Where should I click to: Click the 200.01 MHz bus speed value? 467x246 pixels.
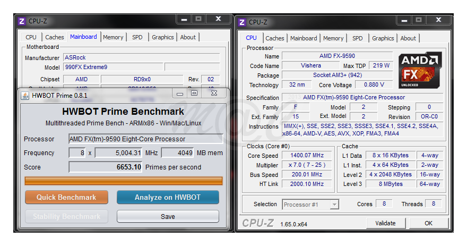click(x=307, y=174)
